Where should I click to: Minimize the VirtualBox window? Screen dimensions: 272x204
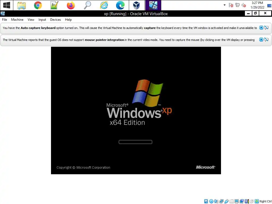click(x=248, y=13)
